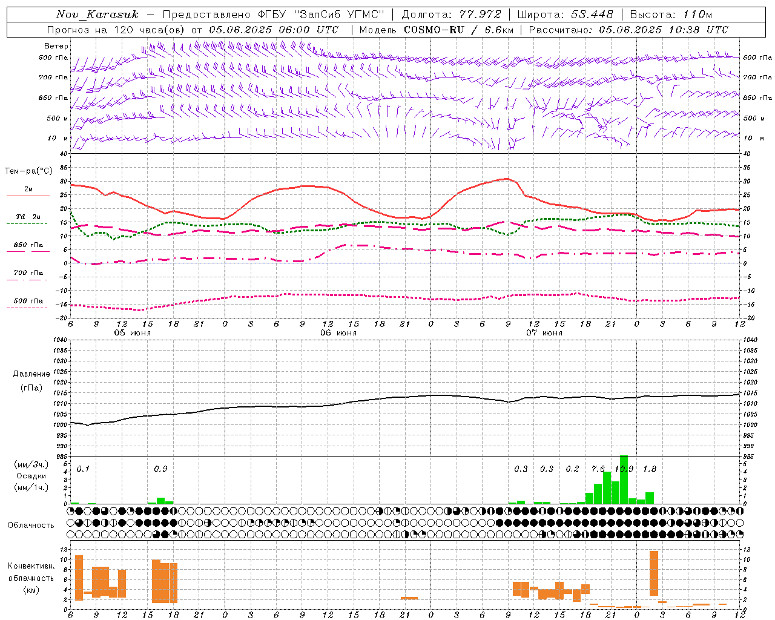Viewport: 775px width, 620px height.
Task: Click the "0.1" precipitation total value
Action: pos(83,469)
